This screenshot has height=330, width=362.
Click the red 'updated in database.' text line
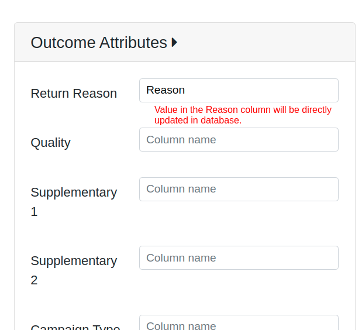[198, 121]
